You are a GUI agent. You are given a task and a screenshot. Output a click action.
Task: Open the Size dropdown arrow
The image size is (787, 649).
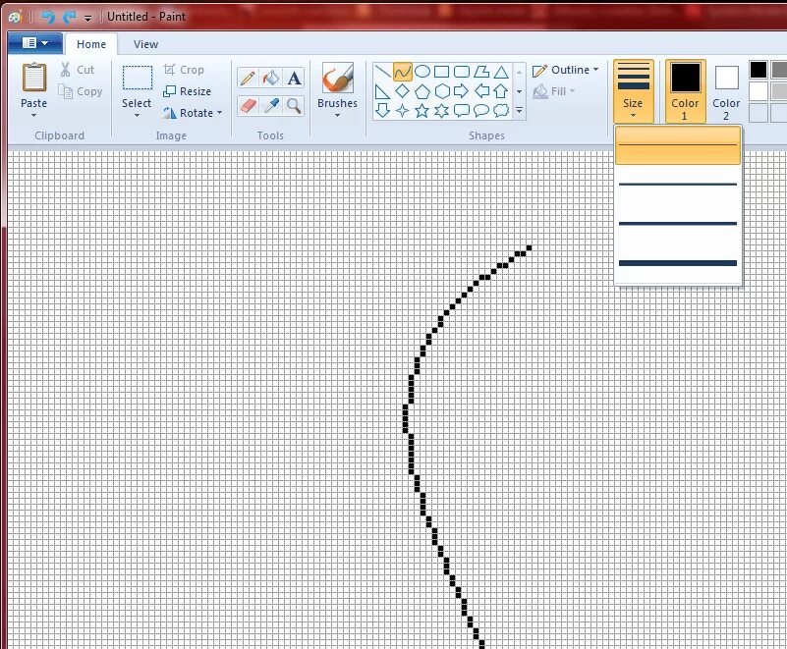[633, 116]
